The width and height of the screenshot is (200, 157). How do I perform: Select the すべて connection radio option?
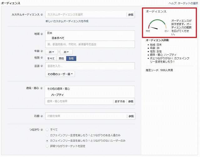tap(47, 130)
